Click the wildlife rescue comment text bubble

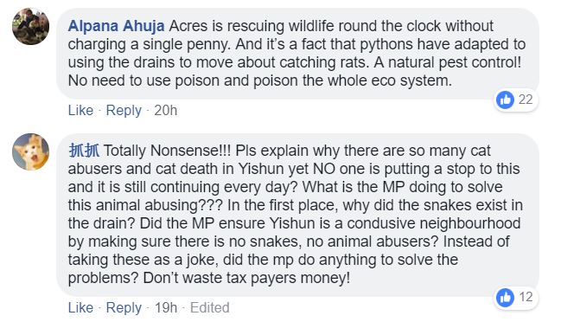coord(297,54)
